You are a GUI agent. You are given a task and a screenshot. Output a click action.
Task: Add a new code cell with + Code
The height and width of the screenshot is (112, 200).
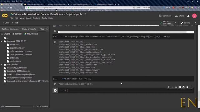pyautogui.click(x=6, y=23)
